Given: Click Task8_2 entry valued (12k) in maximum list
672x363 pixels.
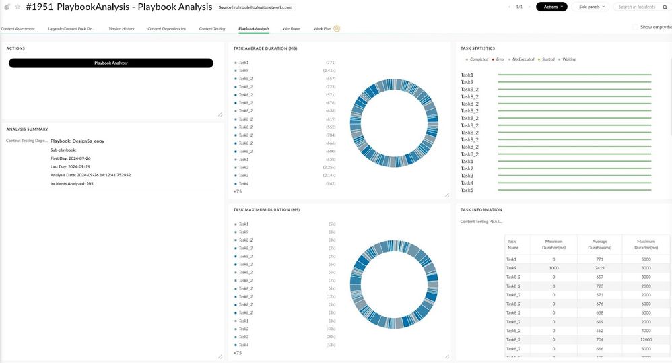Looking at the screenshot, I should click(285, 296).
